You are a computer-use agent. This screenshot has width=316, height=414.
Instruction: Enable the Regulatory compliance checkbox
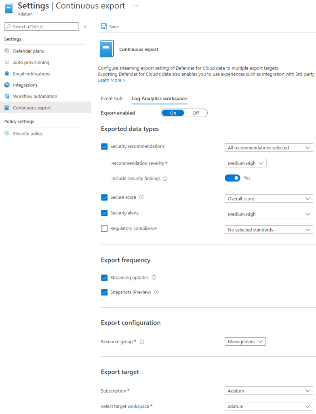104,229
